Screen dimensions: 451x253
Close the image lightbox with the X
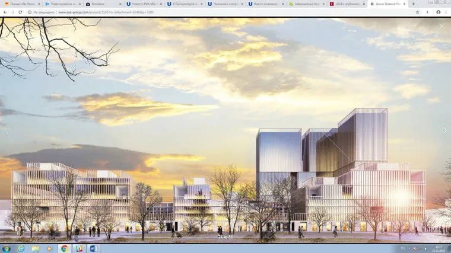tap(441, 26)
